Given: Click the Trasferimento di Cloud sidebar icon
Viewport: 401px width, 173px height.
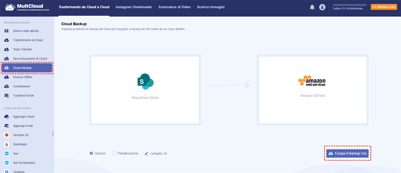Looking at the screenshot, I should 7,40.
